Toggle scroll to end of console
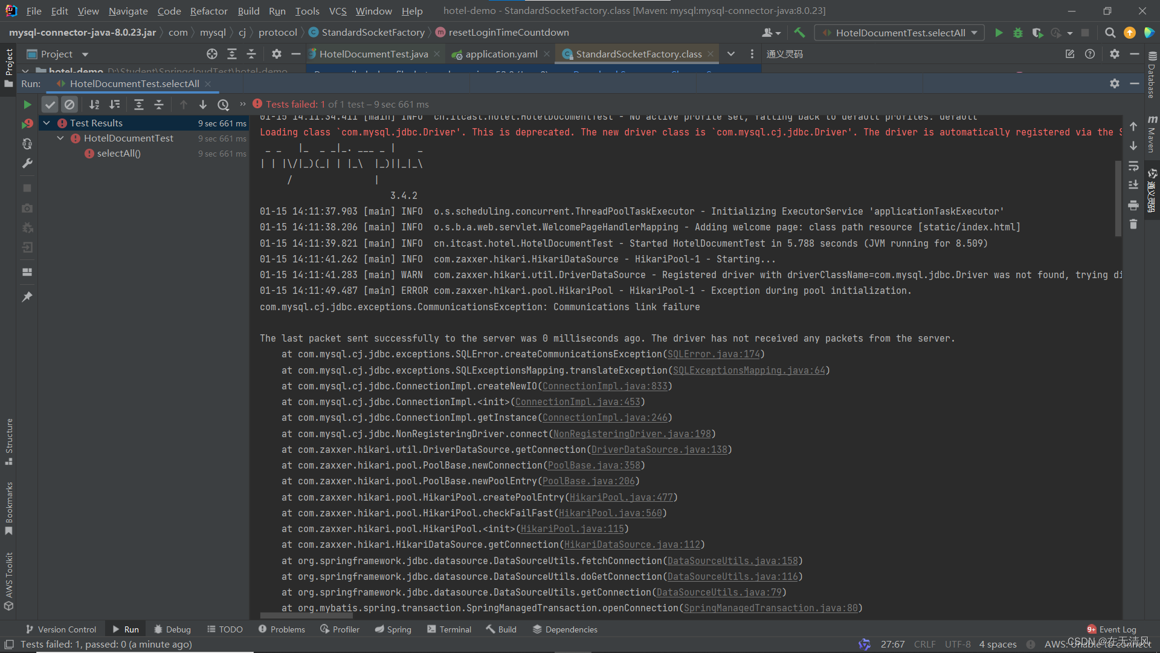Image resolution: width=1160 pixels, height=653 pixels. [1133, 185]
